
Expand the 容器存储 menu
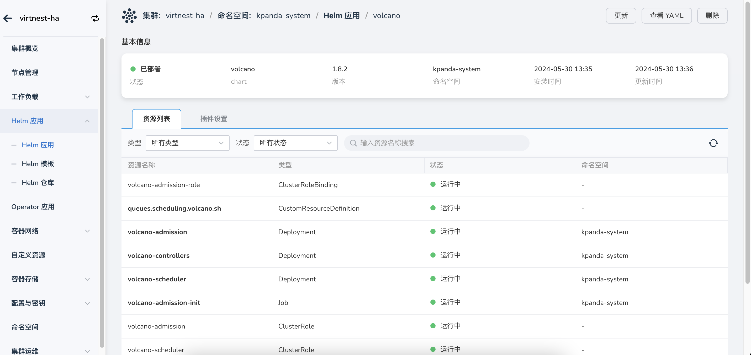point(87,279)
